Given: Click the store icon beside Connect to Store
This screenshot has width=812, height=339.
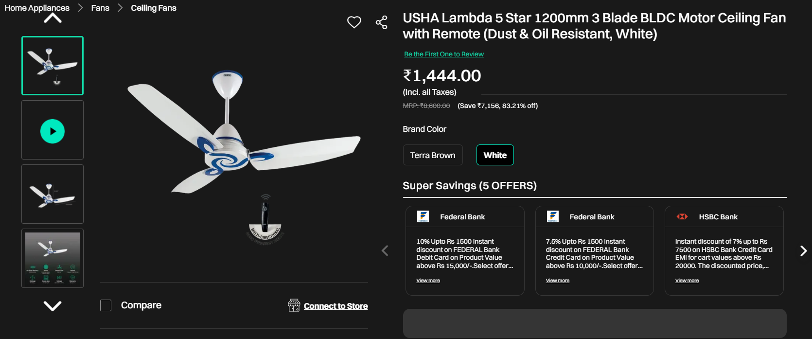Looking at the screenshot, I should (294, 305).
